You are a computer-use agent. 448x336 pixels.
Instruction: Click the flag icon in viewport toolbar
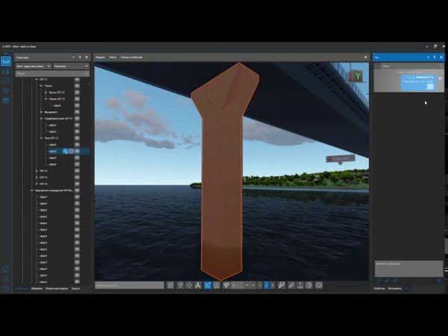tap(281, 285)
